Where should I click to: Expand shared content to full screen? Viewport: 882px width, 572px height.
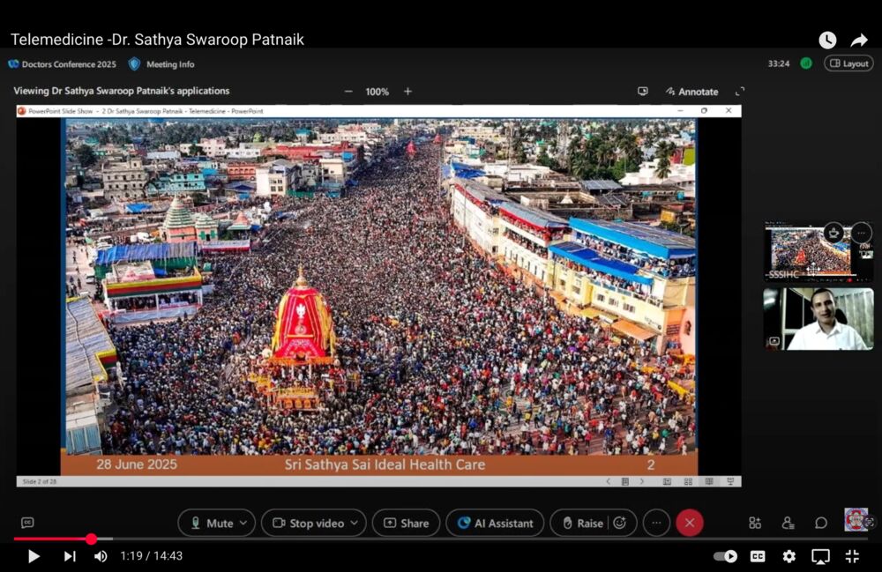click(x=740, y=91)
